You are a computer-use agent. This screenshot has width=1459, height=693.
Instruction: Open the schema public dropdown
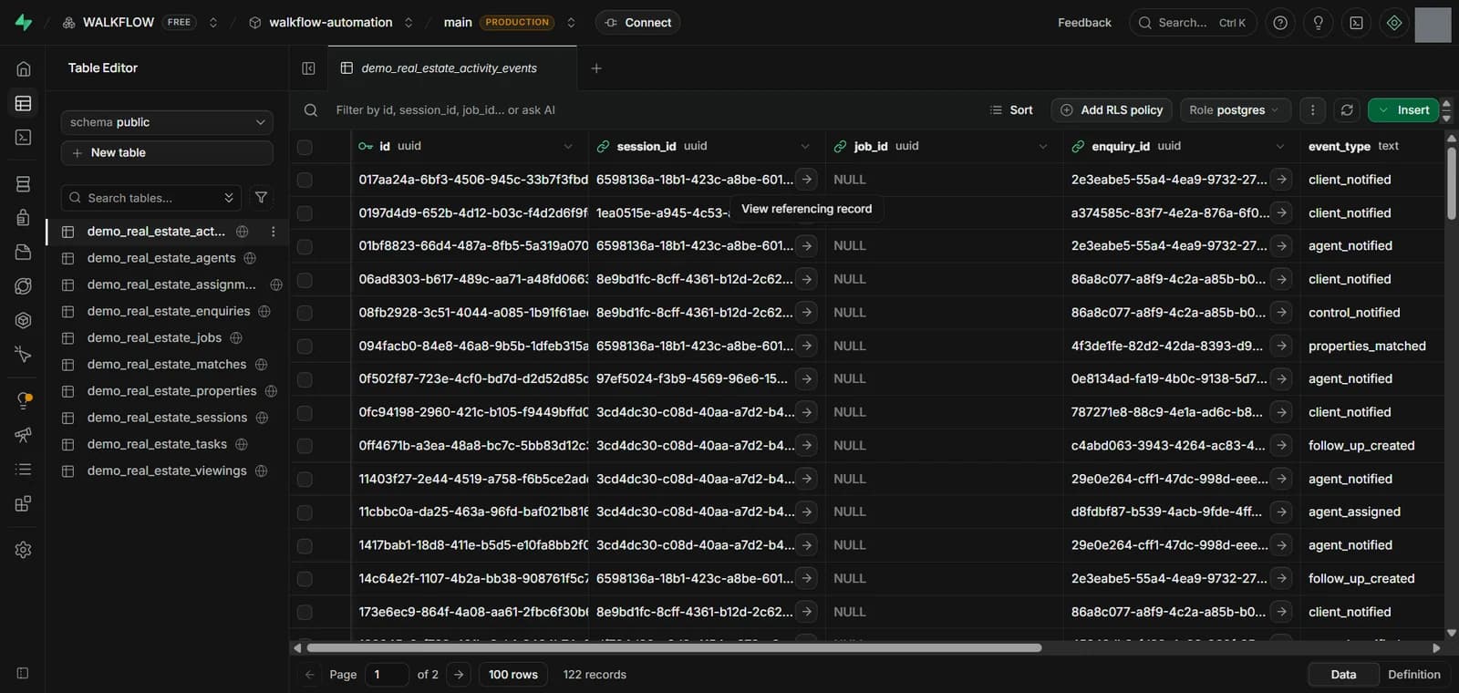tap(167, 122)
